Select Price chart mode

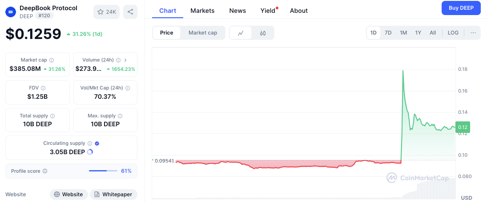(x=166, y=33)
